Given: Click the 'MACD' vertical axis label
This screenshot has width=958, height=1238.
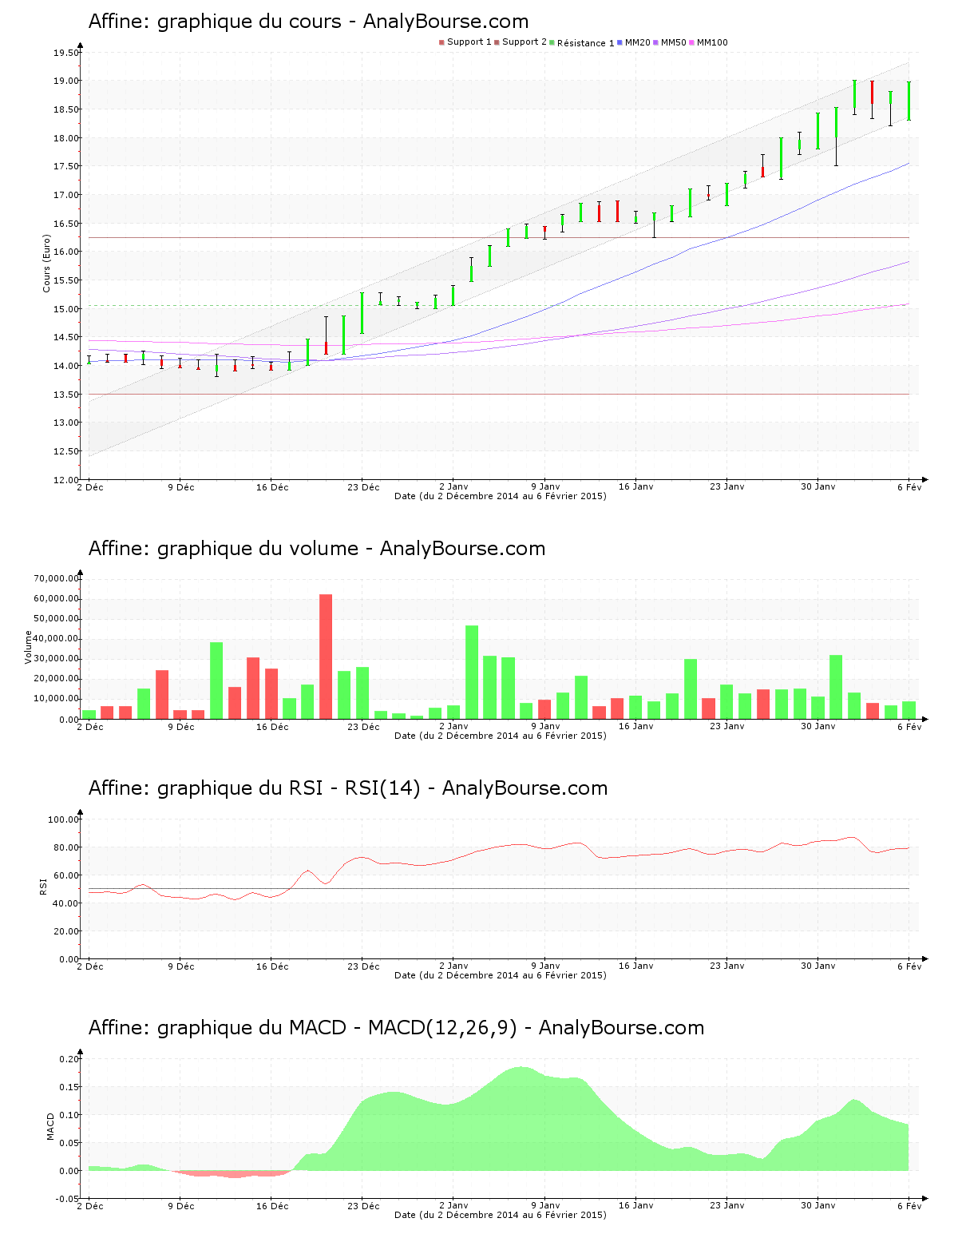Looking at the screenshot, I should [x=50, y=1126].
